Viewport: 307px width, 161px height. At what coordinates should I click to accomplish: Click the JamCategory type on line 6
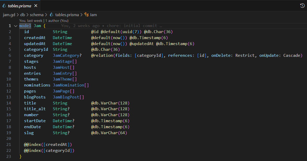click(x=66, y=55)
